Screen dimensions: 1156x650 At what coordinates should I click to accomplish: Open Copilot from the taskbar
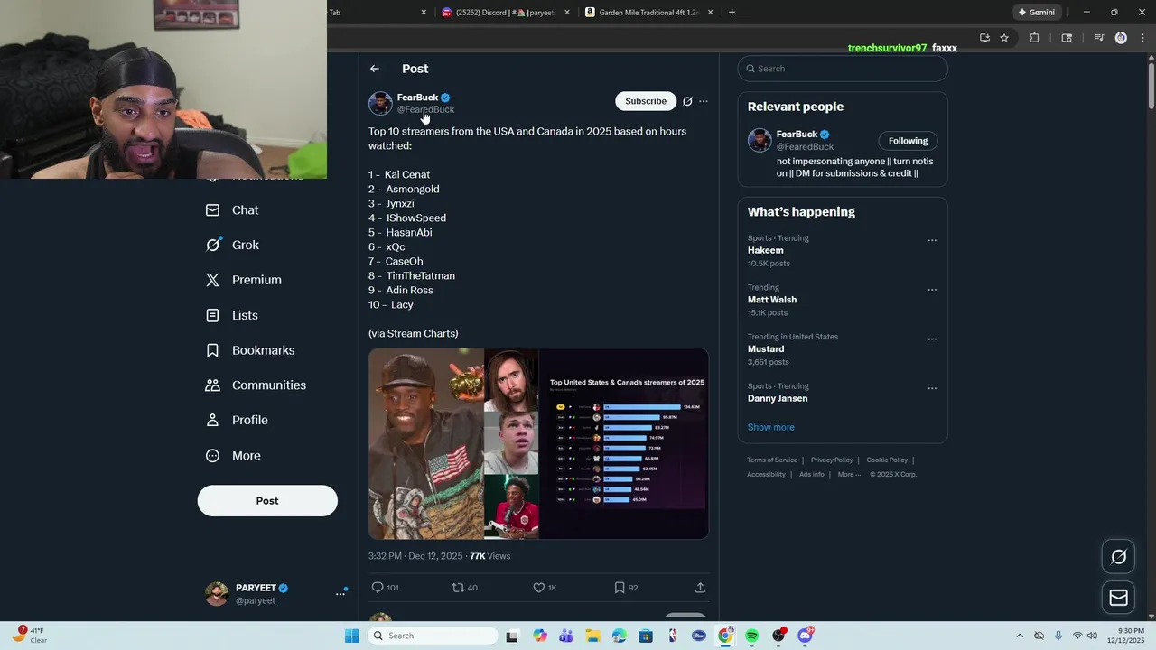tap(540, 636)
